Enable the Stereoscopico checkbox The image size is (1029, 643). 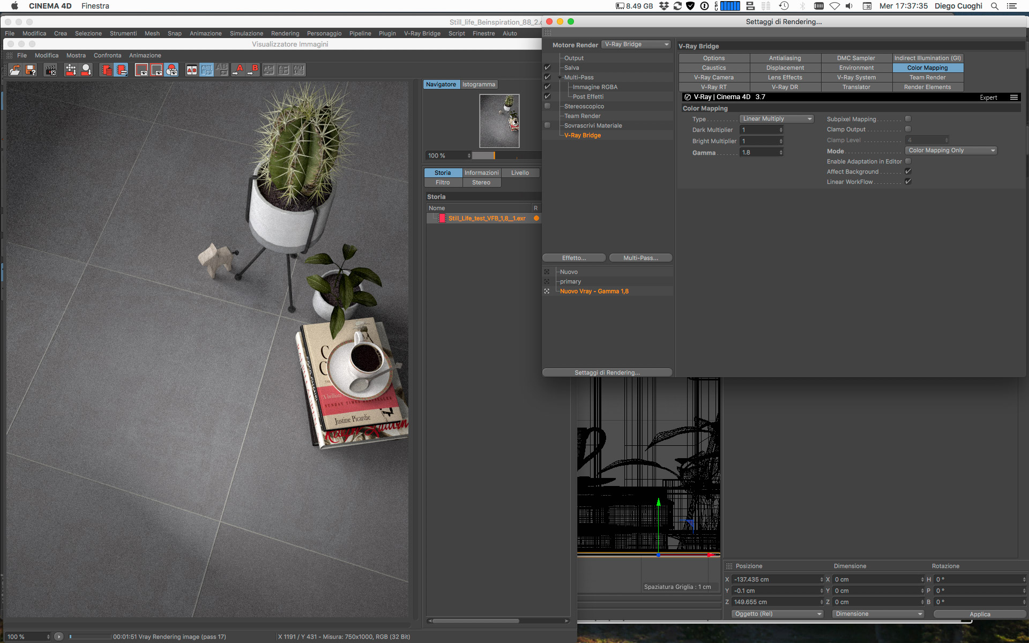547,106
